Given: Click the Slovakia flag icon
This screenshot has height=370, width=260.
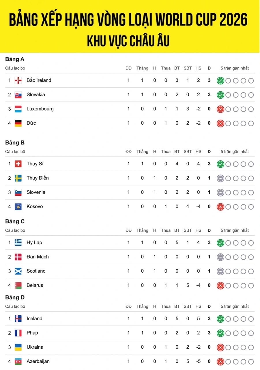Looking at the screenshot, I should pos(18,95).
